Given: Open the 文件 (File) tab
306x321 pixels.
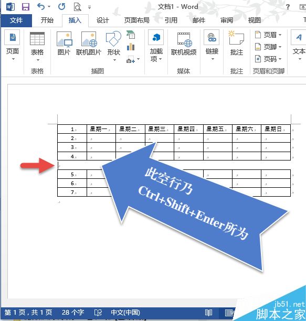Looking at the screenshot, I should [x=16, y=20].
